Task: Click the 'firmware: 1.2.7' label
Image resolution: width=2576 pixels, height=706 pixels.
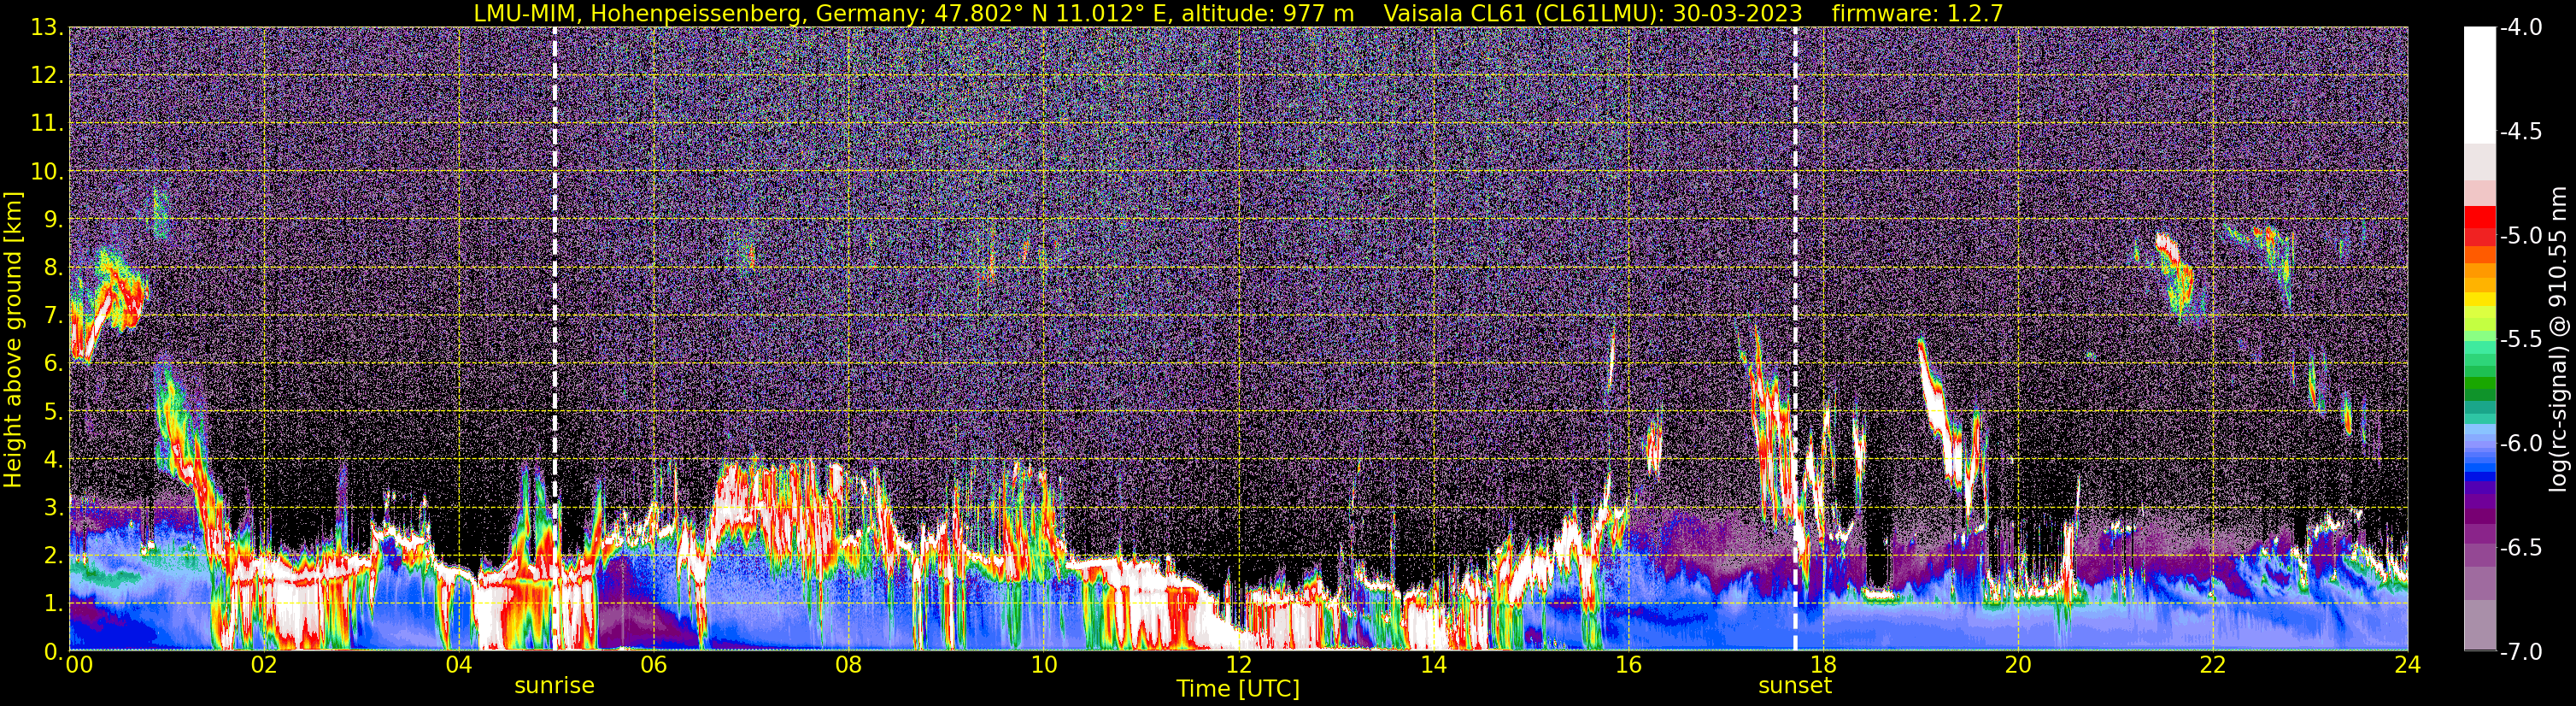Action: pyautogui.click(x=1917, y=13)
